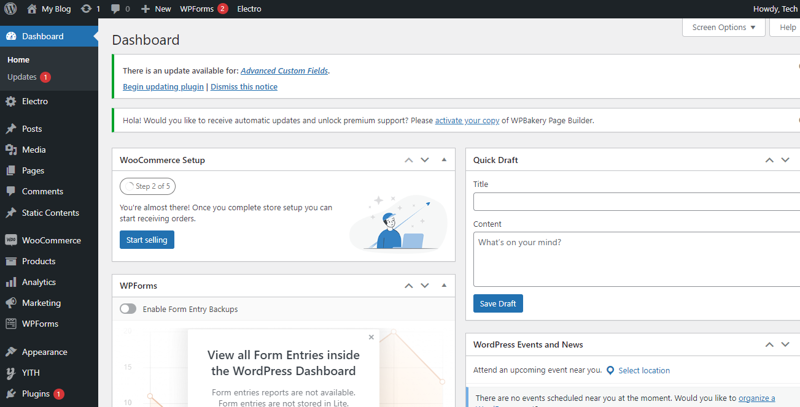Open the home icon beside My Blog
Image resolution: width=800 pixels, height=407 pixels.
[x=32, y=9]
